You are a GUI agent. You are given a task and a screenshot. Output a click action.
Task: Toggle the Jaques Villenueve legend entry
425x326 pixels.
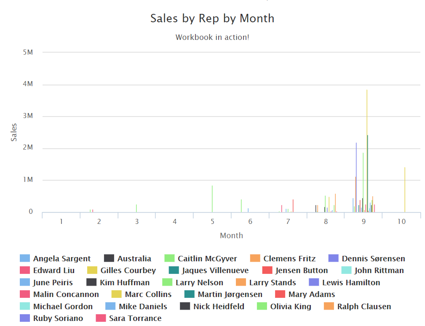tap(215, 271)
